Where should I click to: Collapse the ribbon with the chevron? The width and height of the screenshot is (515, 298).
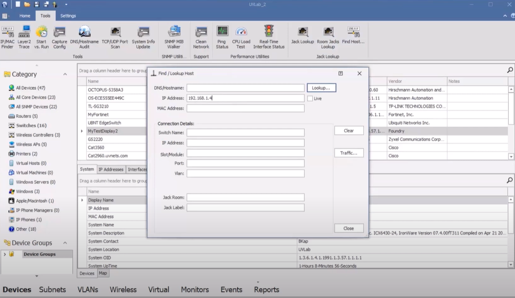pos(505,16)
